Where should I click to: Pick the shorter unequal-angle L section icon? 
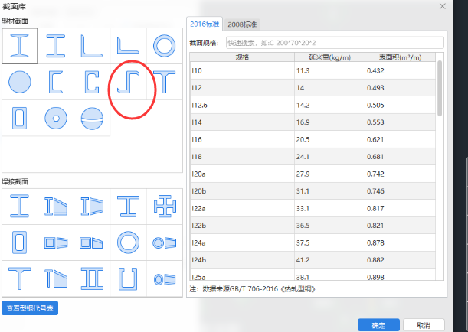pos(128,46)
